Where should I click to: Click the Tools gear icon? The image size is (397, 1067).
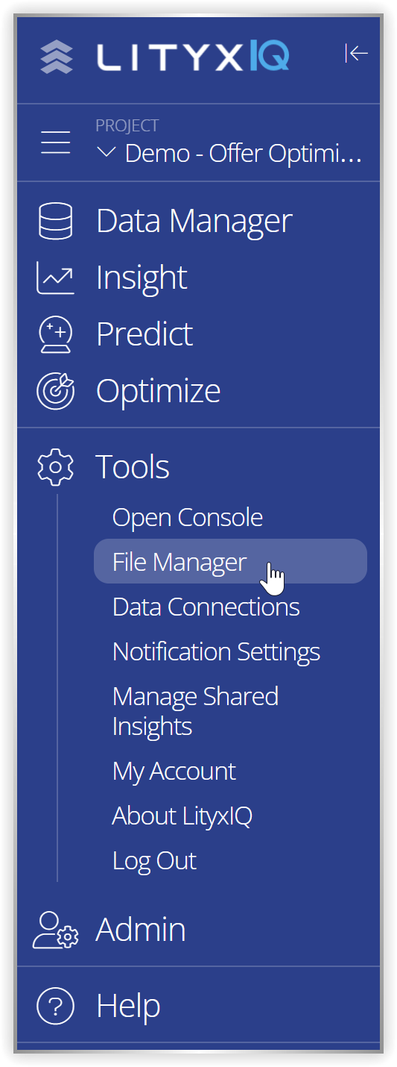(x=55, y=467)
